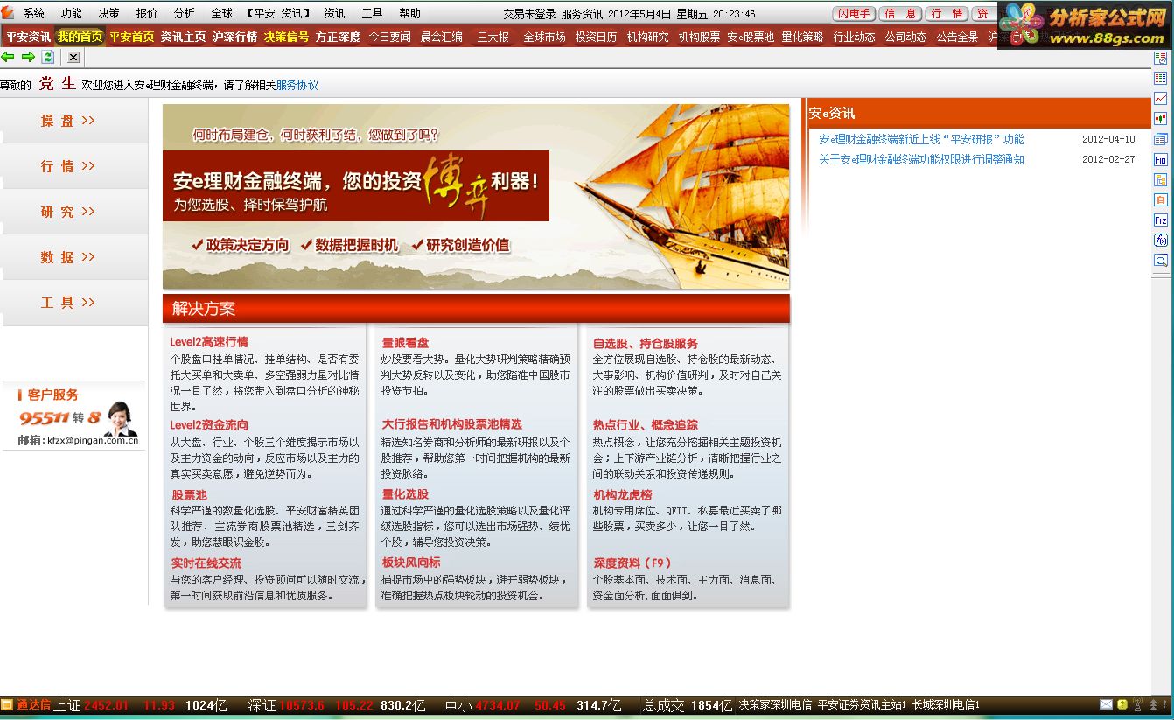Expand the 行情 >> side menu

pos(74,166)
